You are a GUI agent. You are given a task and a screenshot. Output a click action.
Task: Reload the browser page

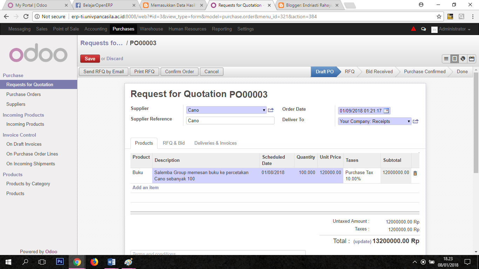[x=26, y=16]
